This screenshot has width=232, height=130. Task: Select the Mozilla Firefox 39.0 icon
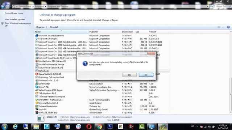pos(37,61)
